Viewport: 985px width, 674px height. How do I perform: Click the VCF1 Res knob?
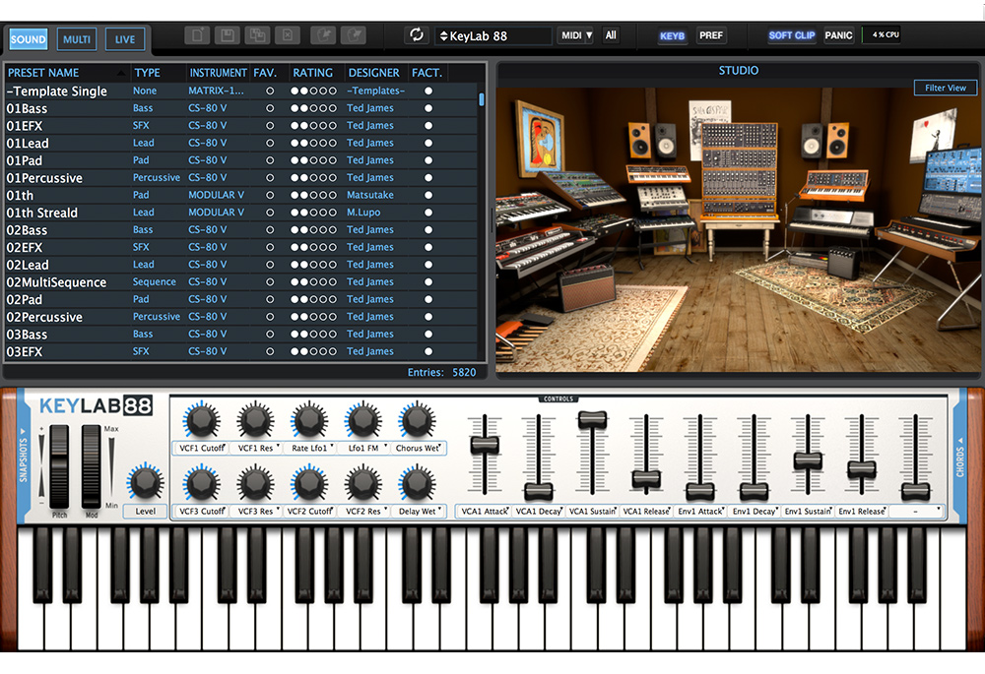pyautogui.click(x=255, y=420)
